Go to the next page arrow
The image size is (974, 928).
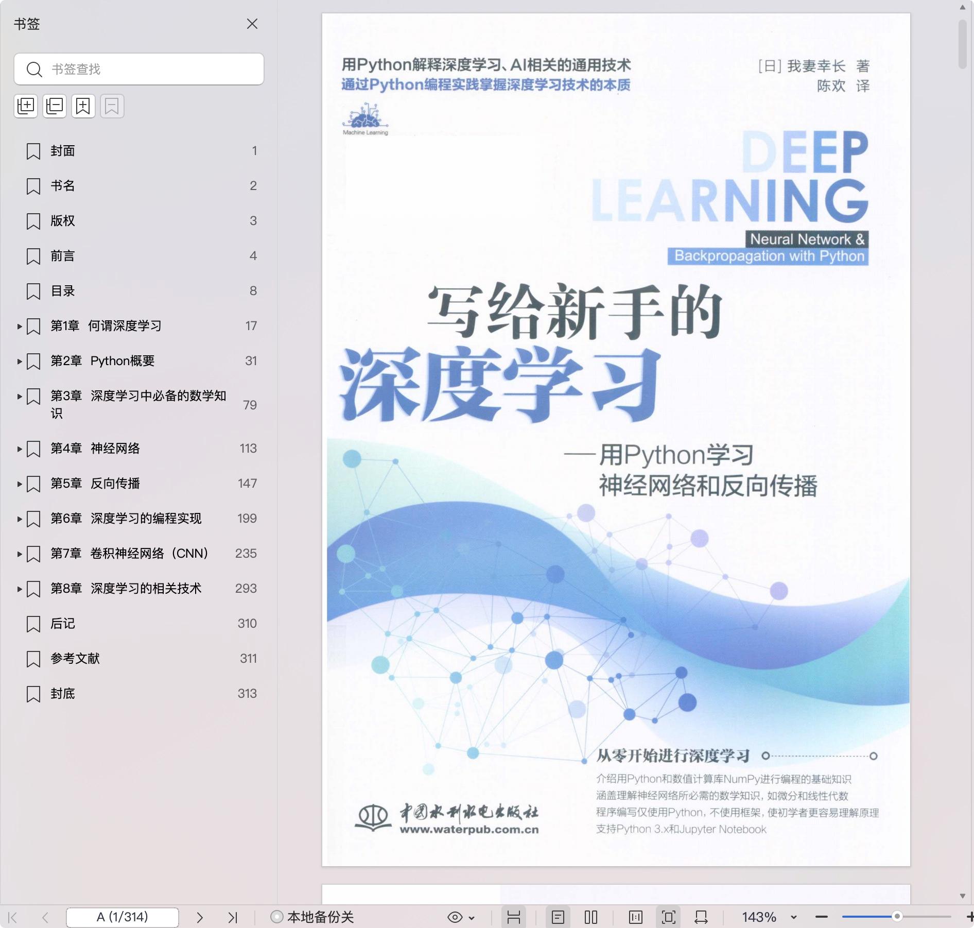pos(200,917)
